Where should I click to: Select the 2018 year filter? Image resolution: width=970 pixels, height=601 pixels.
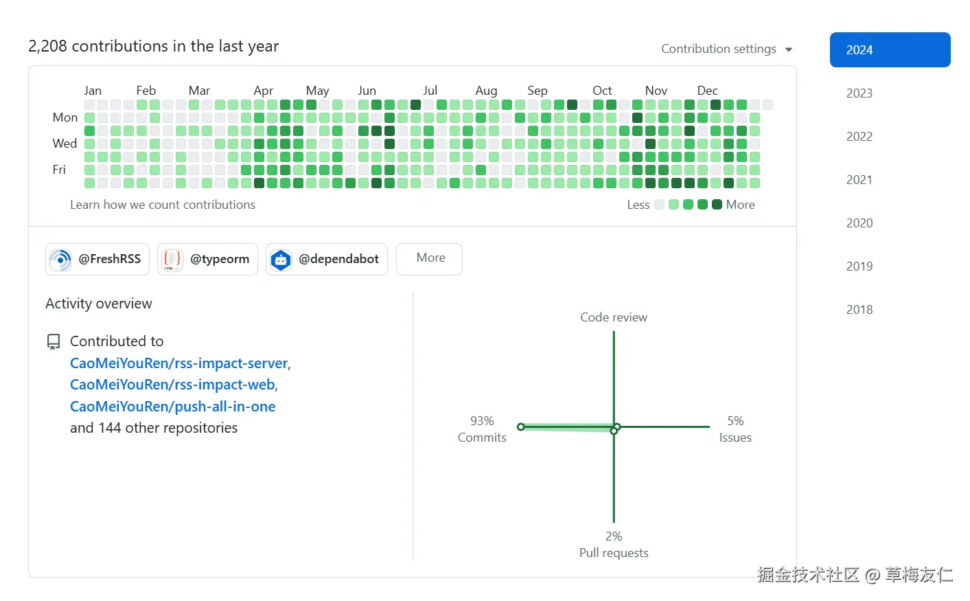859,310
